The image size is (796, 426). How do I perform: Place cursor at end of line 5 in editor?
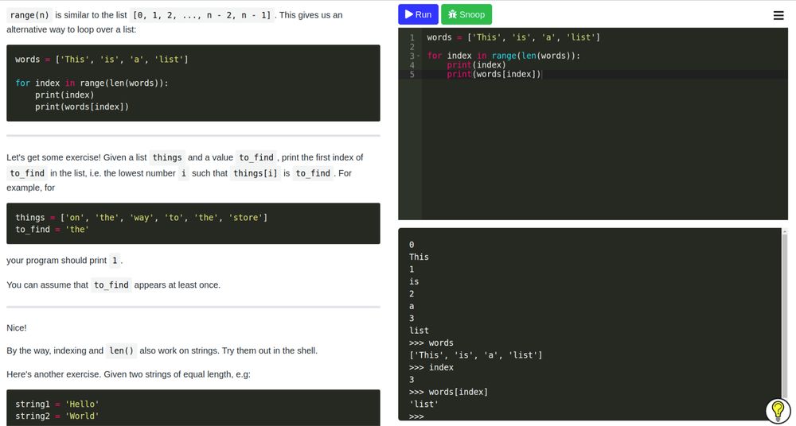tap(542, 75)
